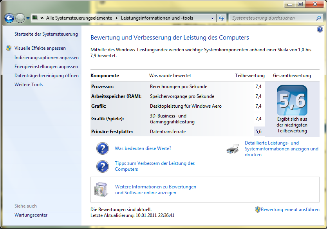The height and width of the screenshot is (235, 327).
Task: Click the 7,4 score in the Prozessor row
Action: pos(258,87)
